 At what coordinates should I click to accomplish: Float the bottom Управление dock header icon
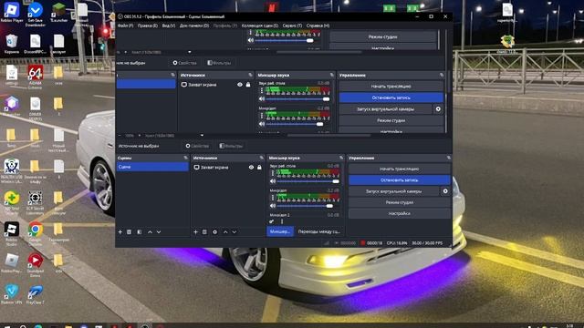tap(448, 158)
